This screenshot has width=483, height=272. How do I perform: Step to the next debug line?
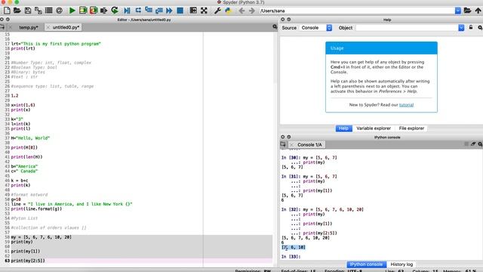(138, 11)
